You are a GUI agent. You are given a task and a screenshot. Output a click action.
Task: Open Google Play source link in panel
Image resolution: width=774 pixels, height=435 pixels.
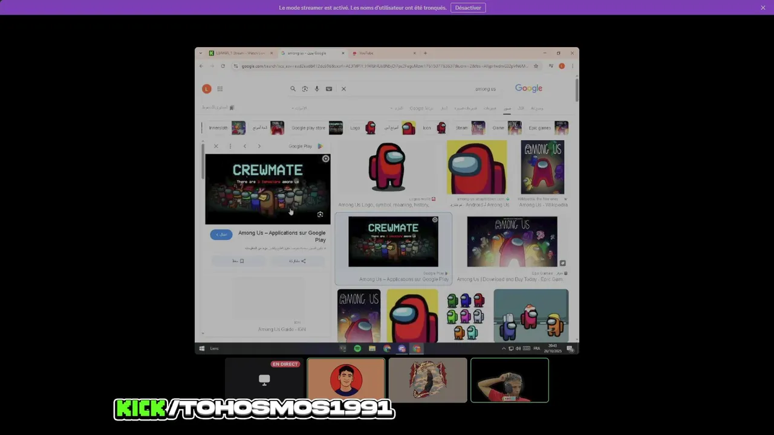click(x=305, y=146)
